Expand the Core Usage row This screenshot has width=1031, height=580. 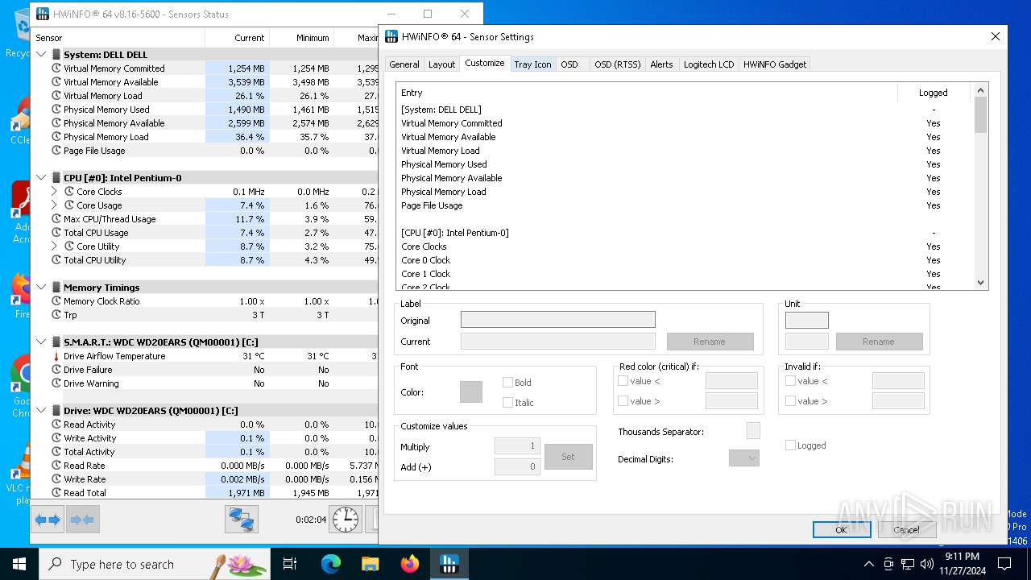55,205
